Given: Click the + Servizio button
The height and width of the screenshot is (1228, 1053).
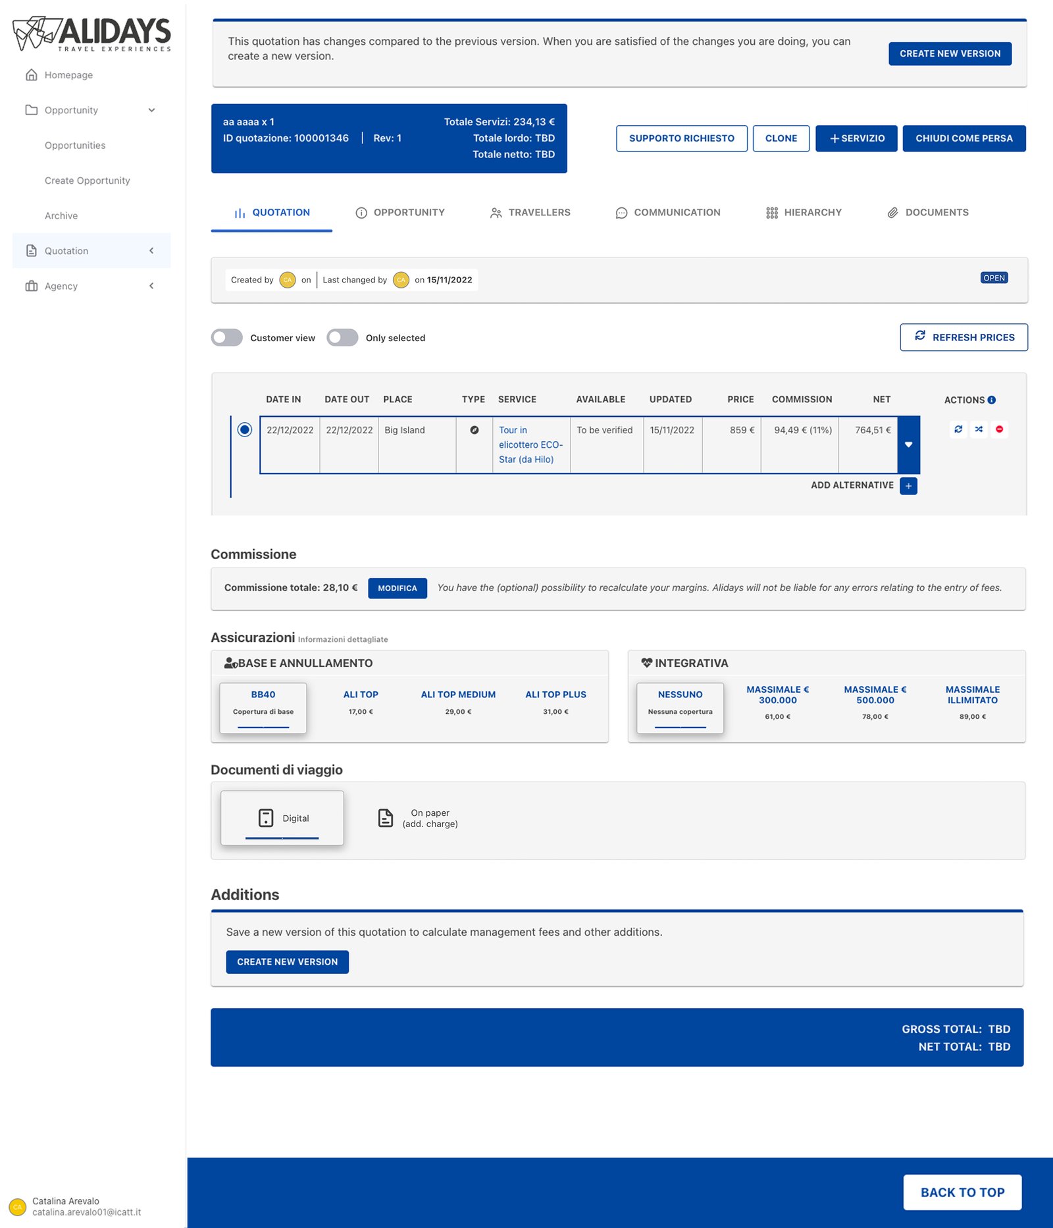Looking at the screenshot, I should click(856, 138).
